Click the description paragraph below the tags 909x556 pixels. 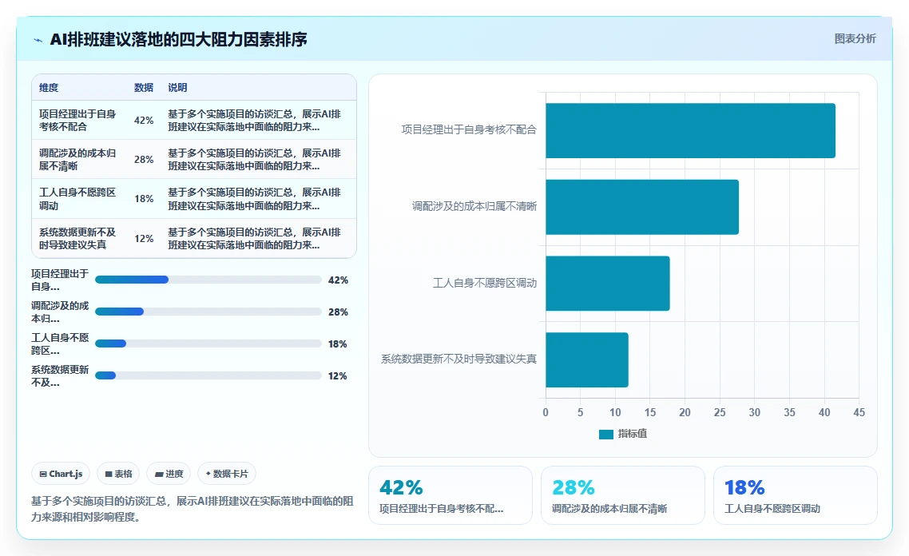193,509
